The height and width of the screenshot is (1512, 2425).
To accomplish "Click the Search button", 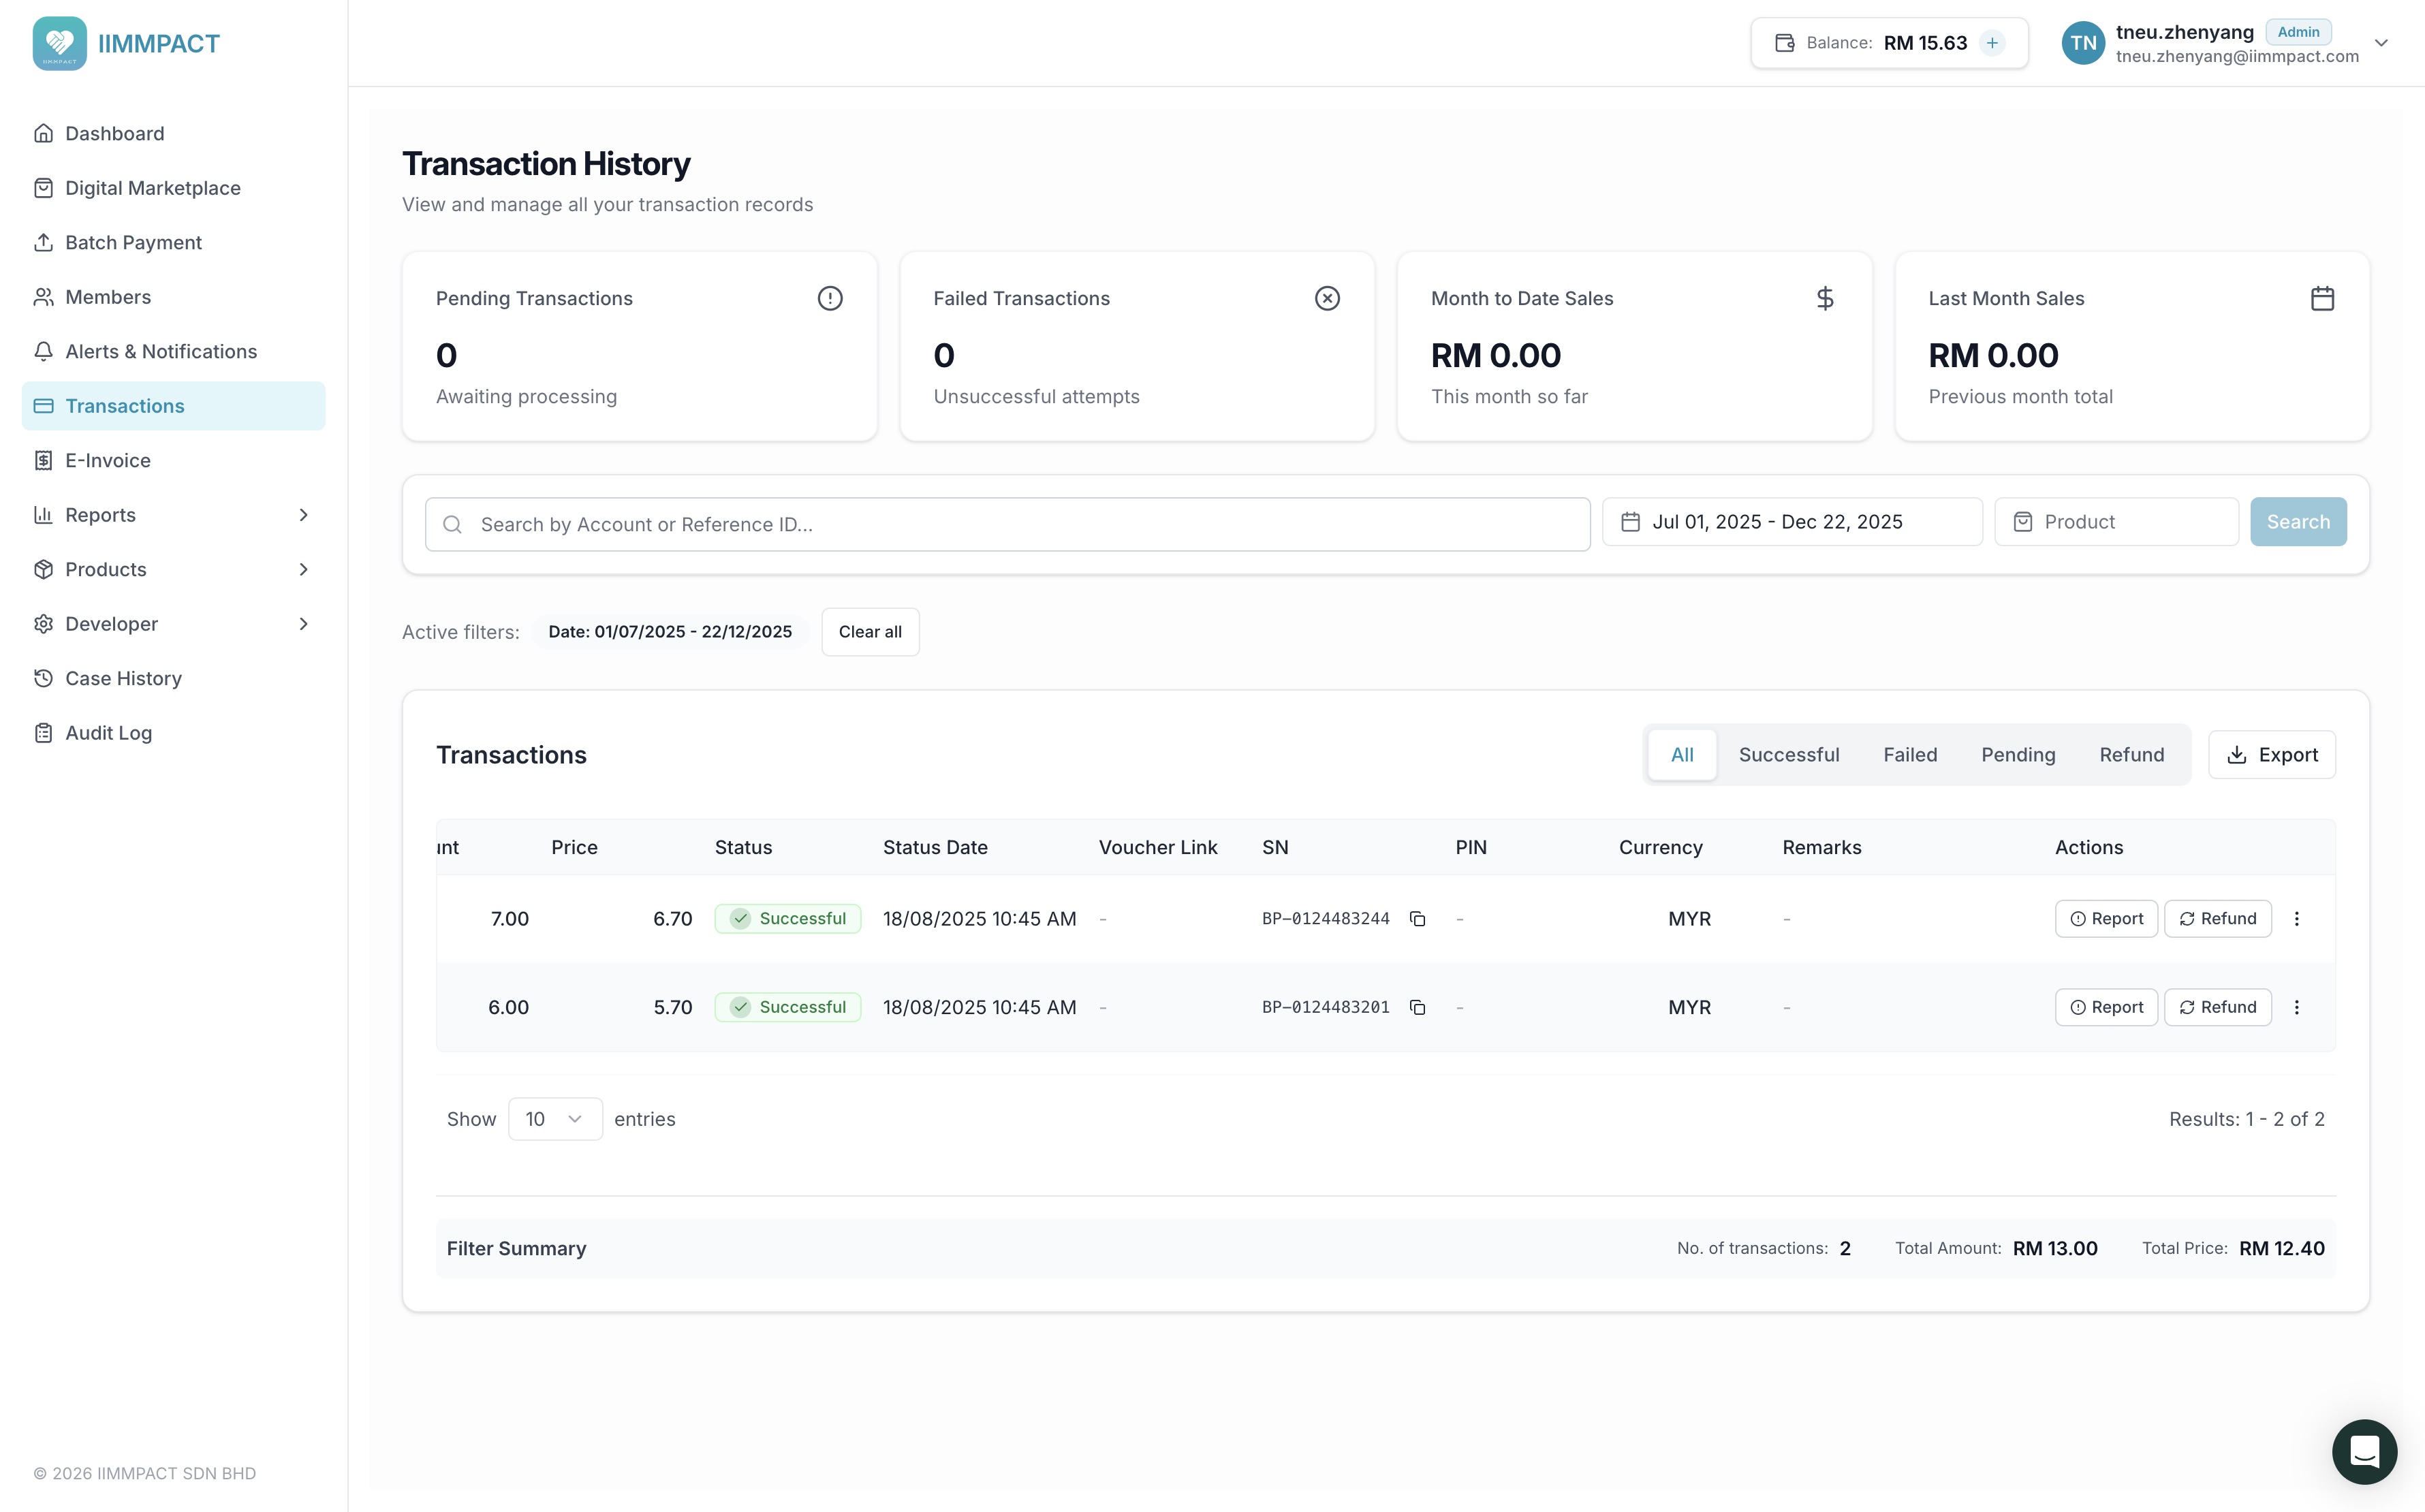I will point(2297,521).
